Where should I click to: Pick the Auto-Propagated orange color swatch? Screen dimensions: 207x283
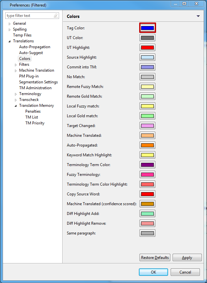coord(147,145)
